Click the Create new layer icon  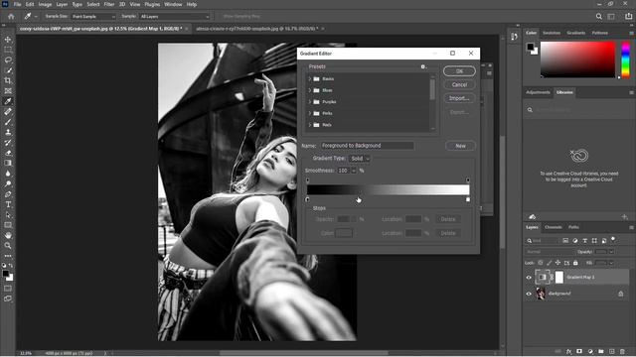612,352
